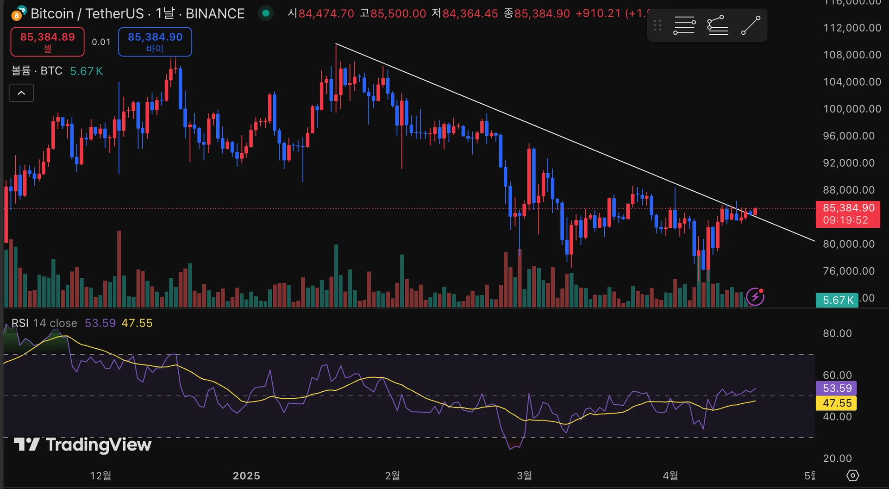Select the RSI 14 close legend

(44, 323)
